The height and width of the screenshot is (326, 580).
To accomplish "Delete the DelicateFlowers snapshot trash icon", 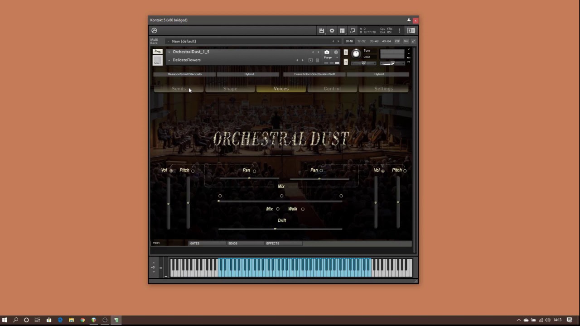I will click(x=317, y=60).
